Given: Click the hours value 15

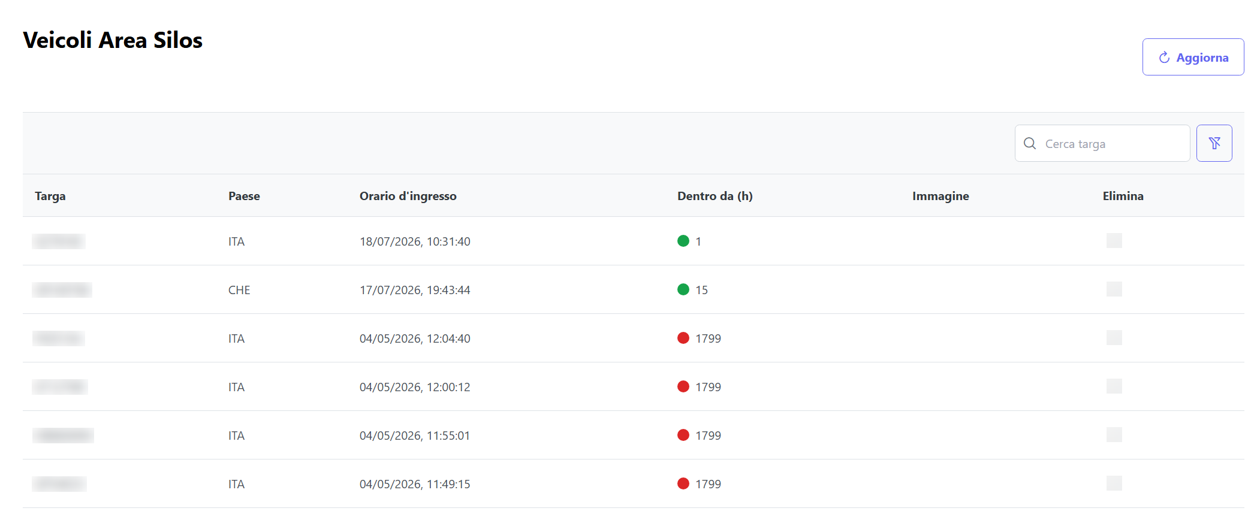Looking at the screenshot, I should (x=701, y=290).
